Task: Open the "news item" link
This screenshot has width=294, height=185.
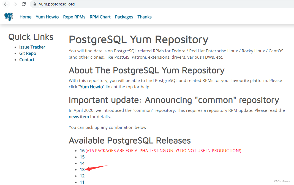Action: point(79,117)
